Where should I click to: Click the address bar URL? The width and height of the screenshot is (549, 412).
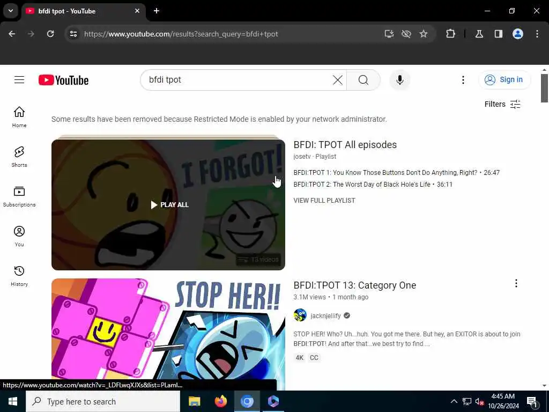point(181,34)
